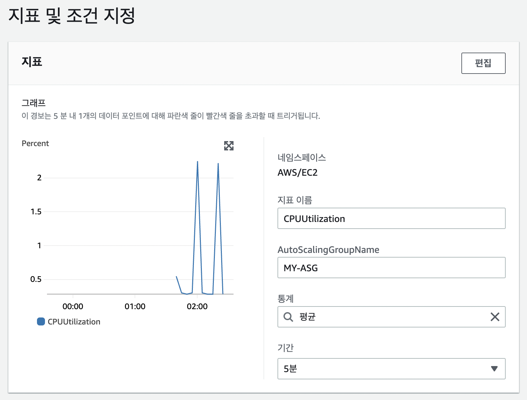
Task: Clear 평균 statistic with X icon
Action: click(x=495, y=317)
